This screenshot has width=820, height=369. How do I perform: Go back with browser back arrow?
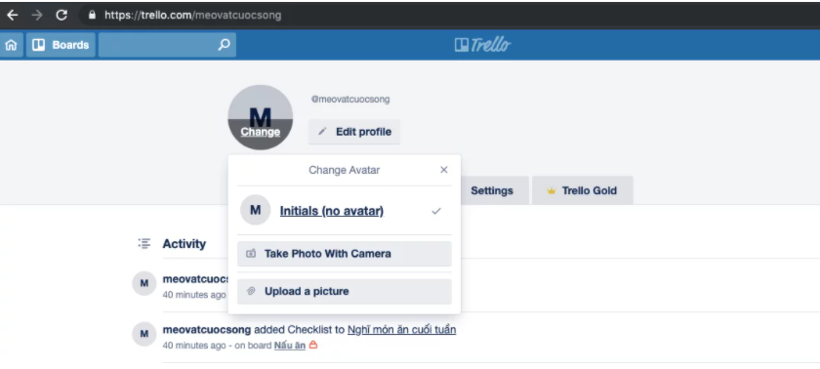pyautogui.click(x=12, y=16)
